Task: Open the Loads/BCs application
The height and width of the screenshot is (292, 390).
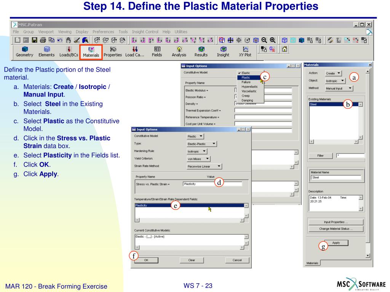Action: coord(69,52)
